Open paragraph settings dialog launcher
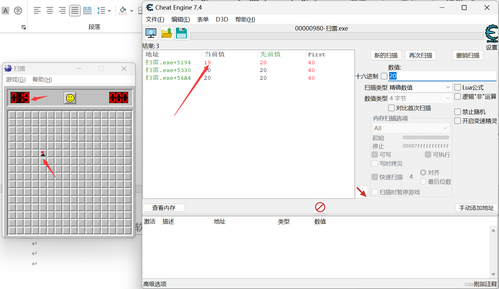Screen dimensions: 499x289 pos(24,27)
